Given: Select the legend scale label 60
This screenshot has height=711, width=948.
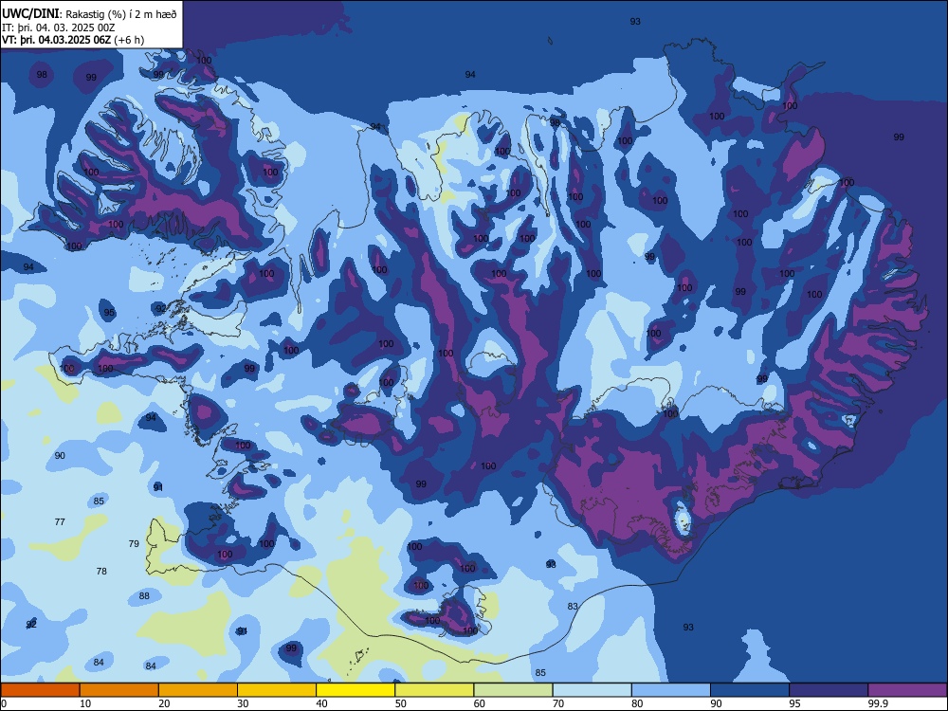Looking at the screenshot, I should 480,703.
